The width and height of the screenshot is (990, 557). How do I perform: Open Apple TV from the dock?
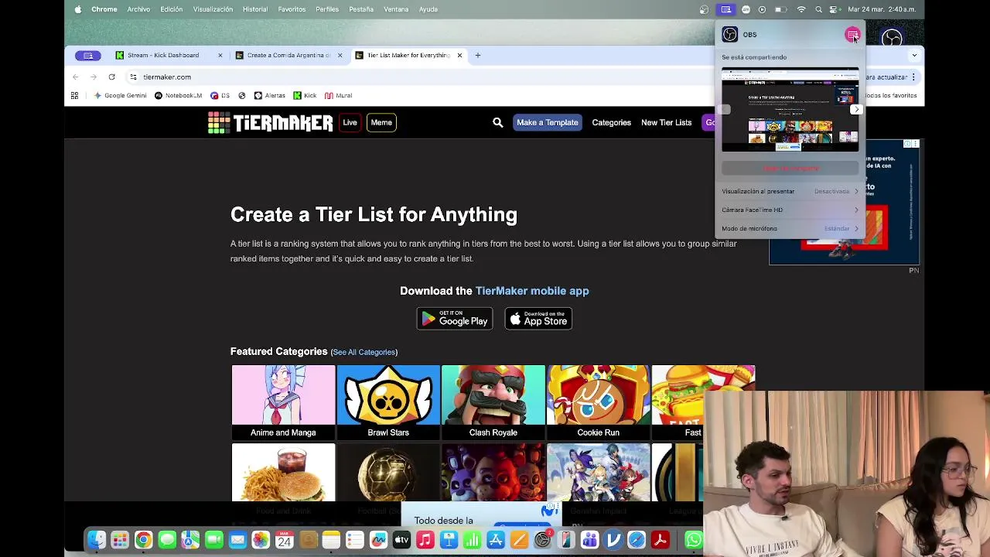[x=401, y=540]
